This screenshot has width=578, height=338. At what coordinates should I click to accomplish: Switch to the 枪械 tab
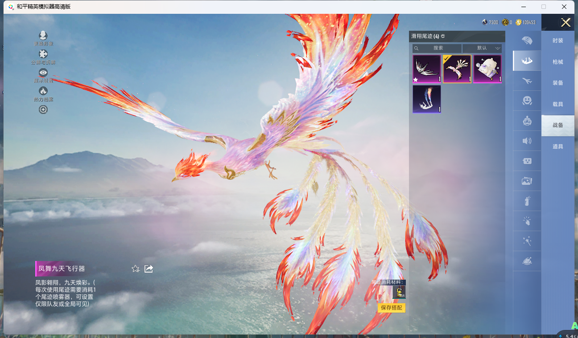pos(558,62)
